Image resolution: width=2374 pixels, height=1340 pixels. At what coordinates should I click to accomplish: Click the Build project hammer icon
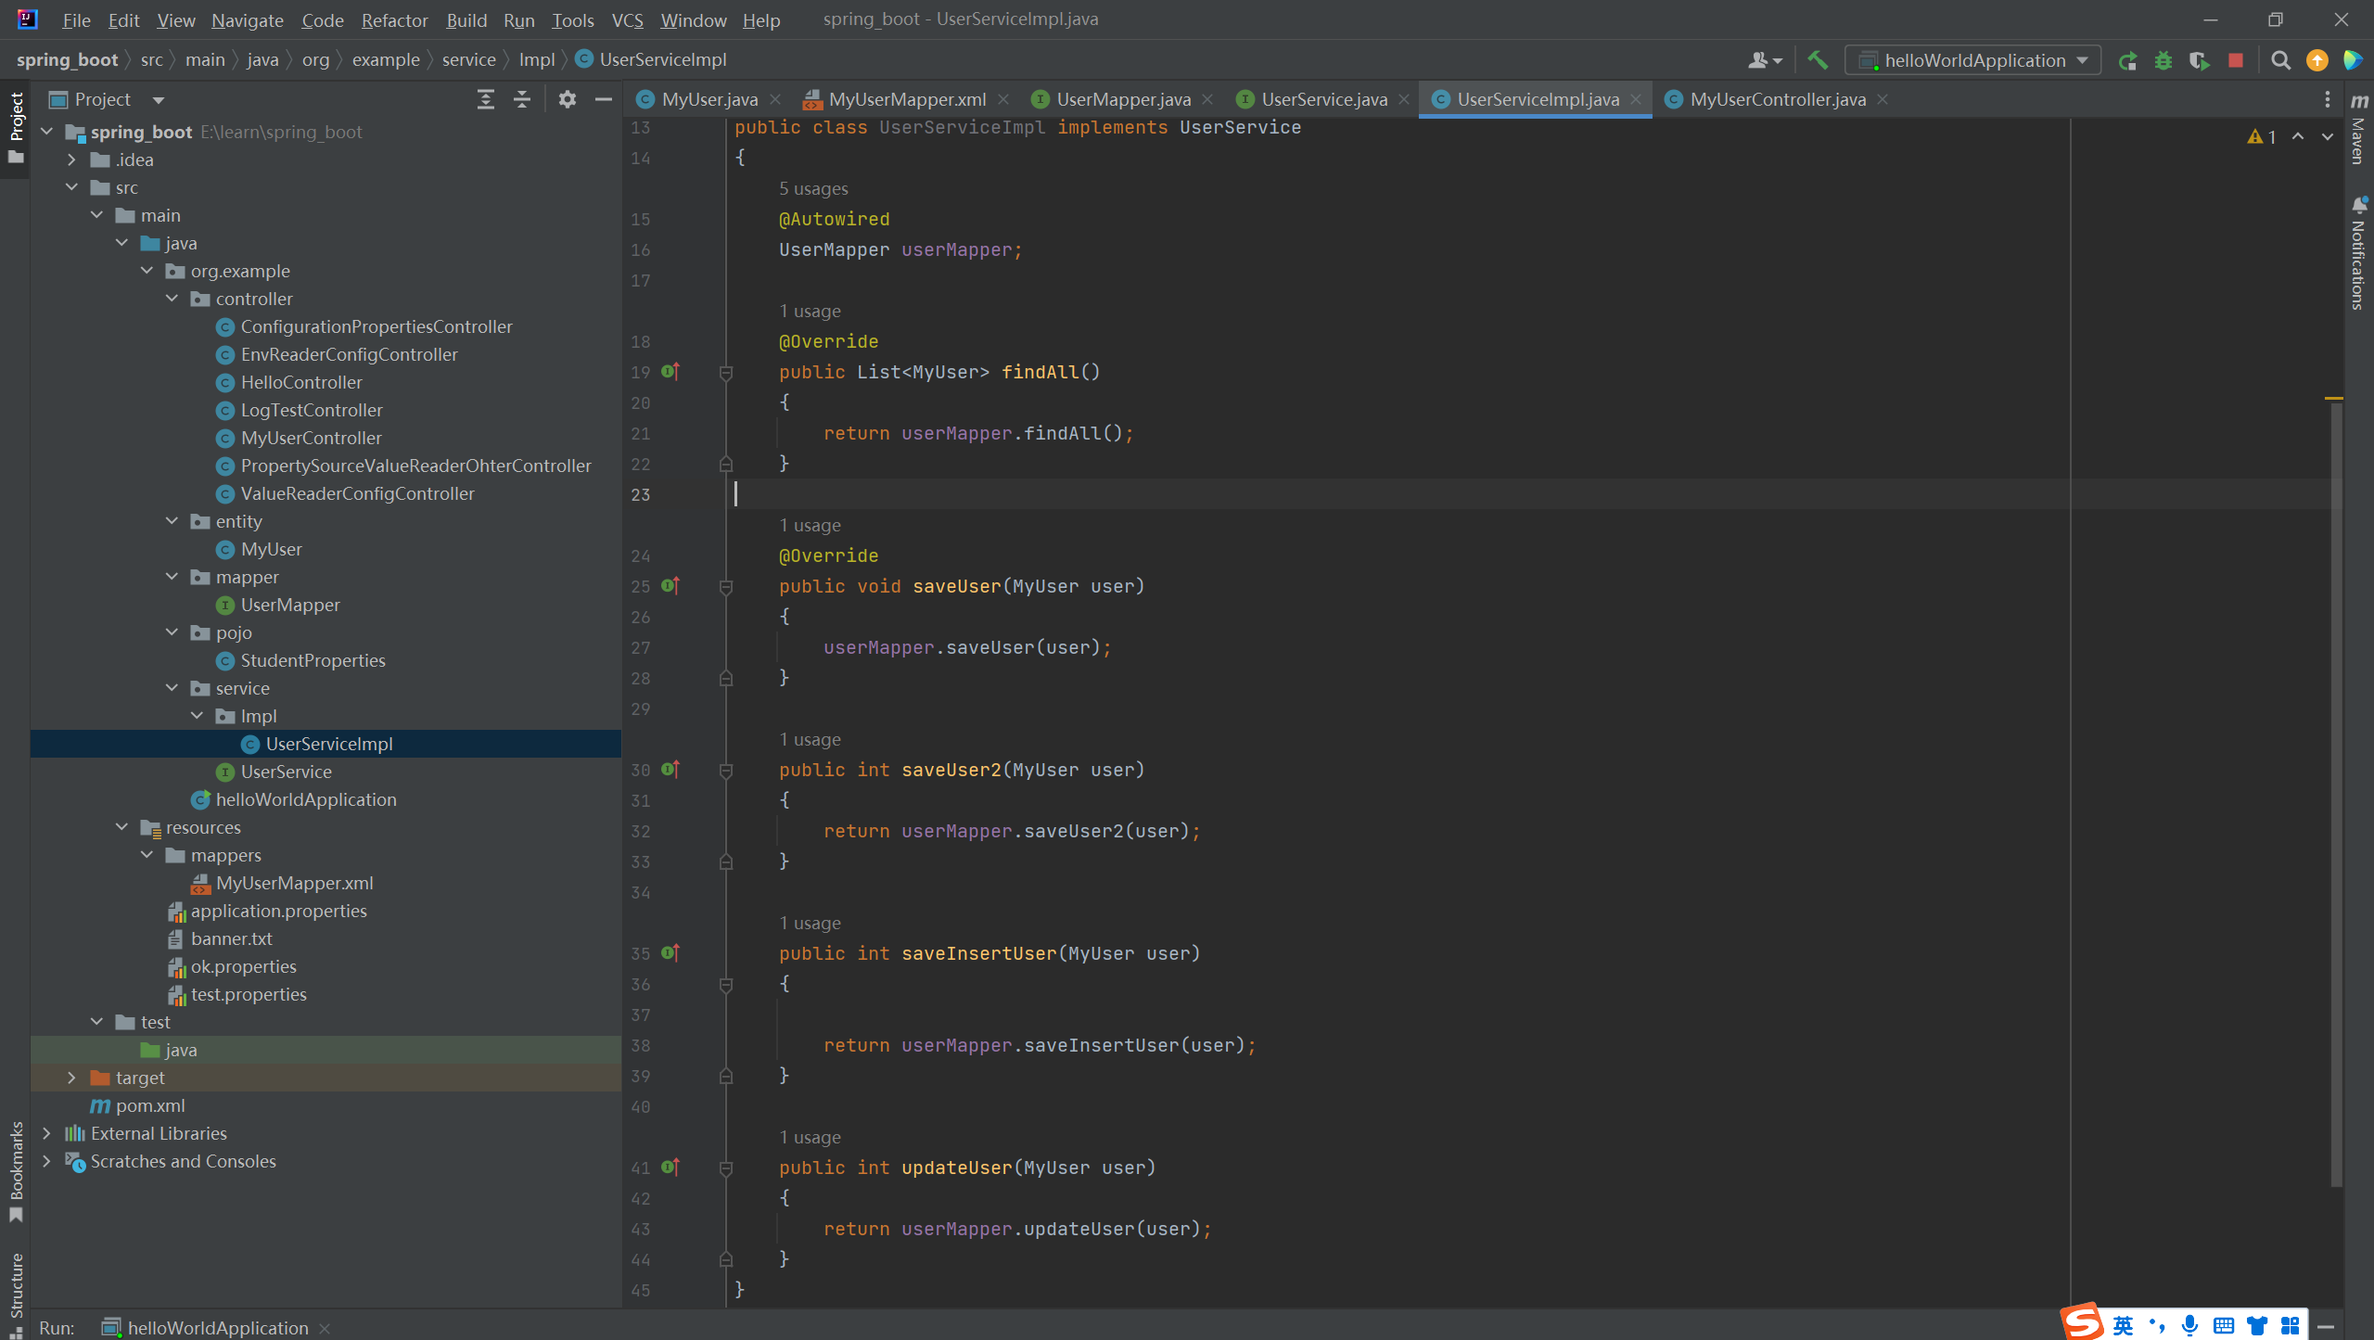(1818, 60)
